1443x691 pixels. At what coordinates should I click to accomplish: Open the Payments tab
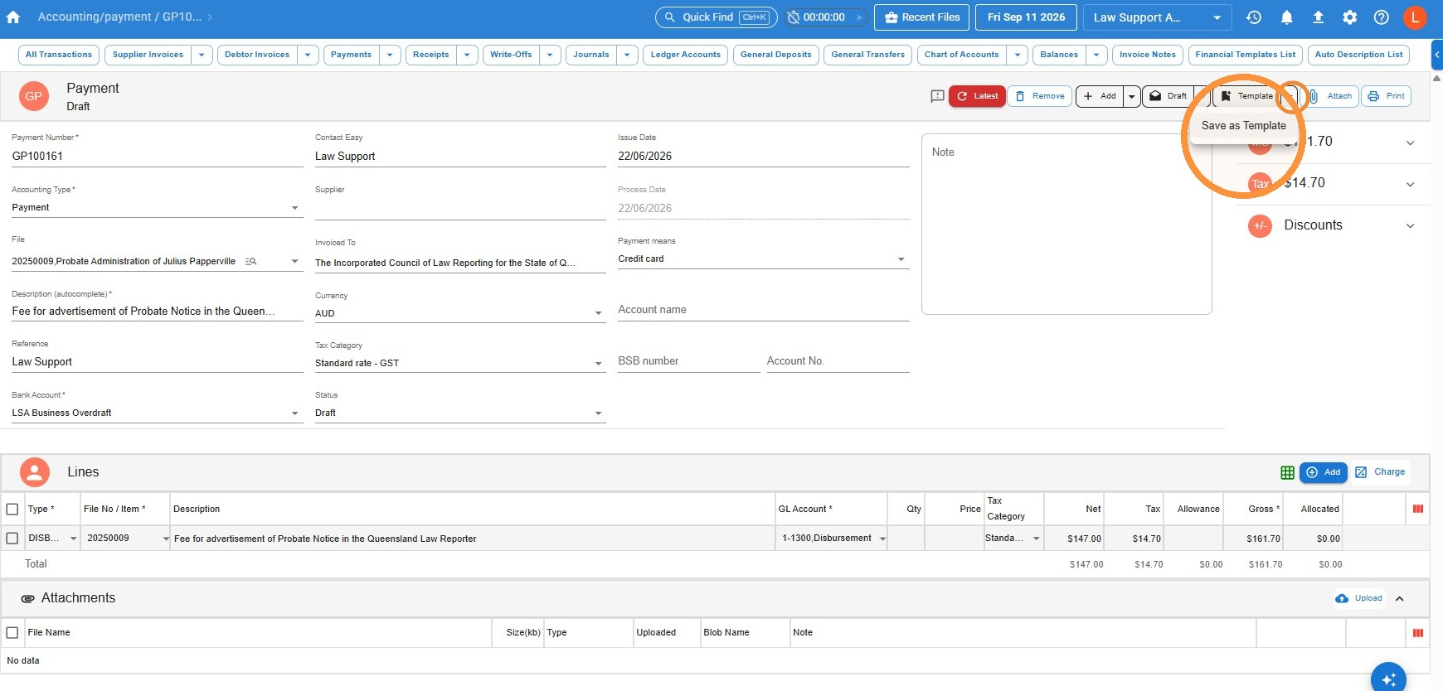tap(351, 55)
